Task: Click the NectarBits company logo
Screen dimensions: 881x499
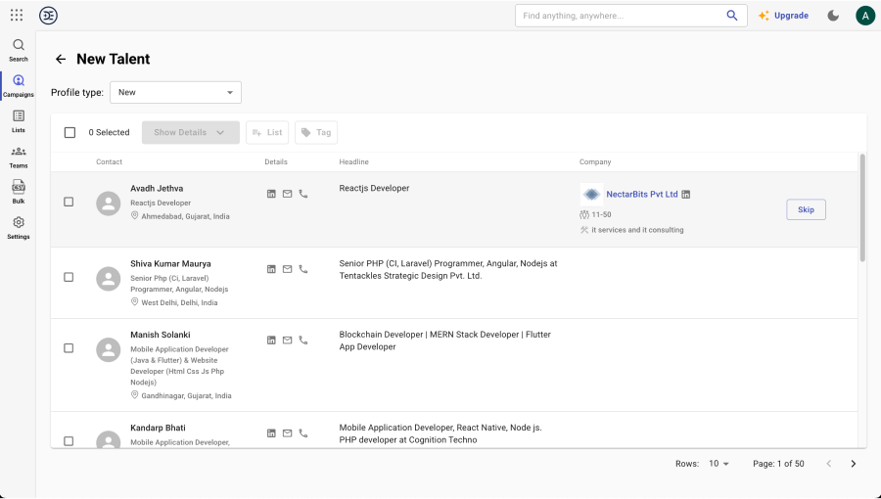Action: (x=591, y=194)
